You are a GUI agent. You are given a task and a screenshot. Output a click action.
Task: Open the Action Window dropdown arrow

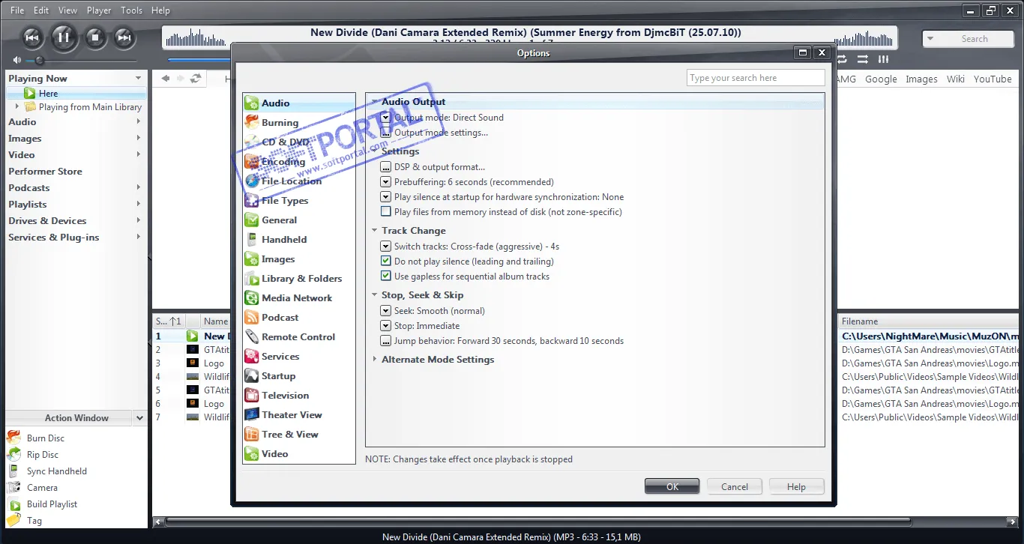click(139, 418)
